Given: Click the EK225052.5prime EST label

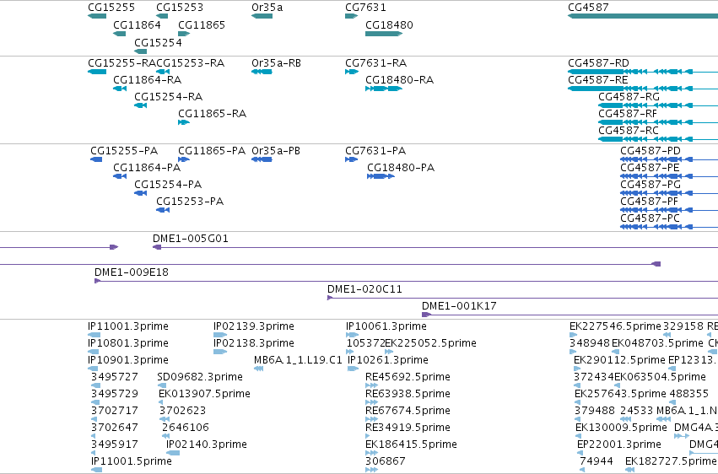Looking at the screenshot, I should coord(431,343).
